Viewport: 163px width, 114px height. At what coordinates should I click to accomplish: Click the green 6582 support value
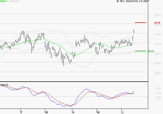click(x=151, y=51)
